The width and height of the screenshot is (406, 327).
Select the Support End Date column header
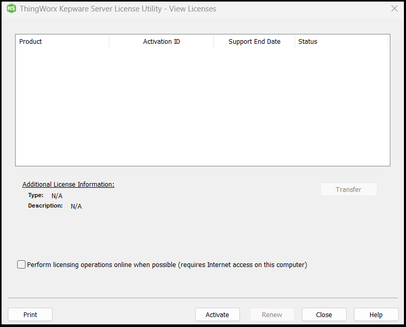tap(254, 42)
